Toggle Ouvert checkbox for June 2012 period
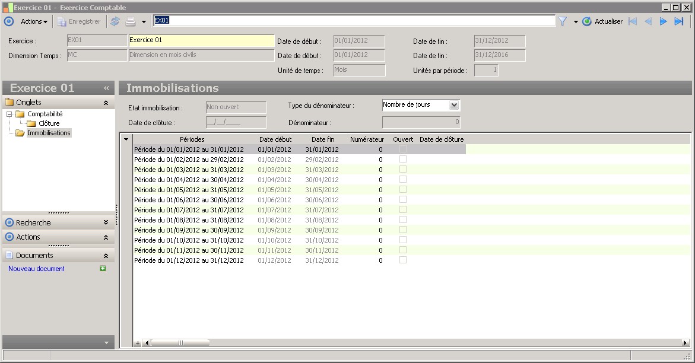The width and height of the screenshot is (695, 363). (x=403, y=200)
